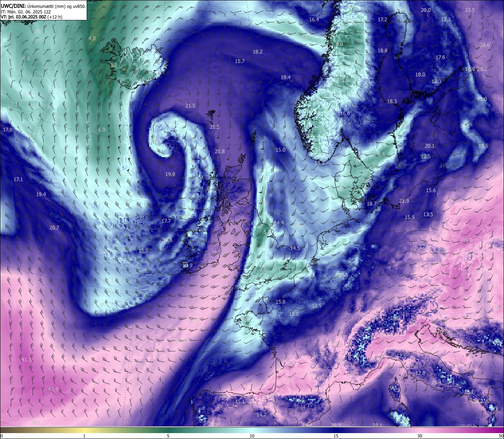Viewport: 504px width, 439px height.
Task: Click the 20.7 value on the map
Action: coord(54,228)
